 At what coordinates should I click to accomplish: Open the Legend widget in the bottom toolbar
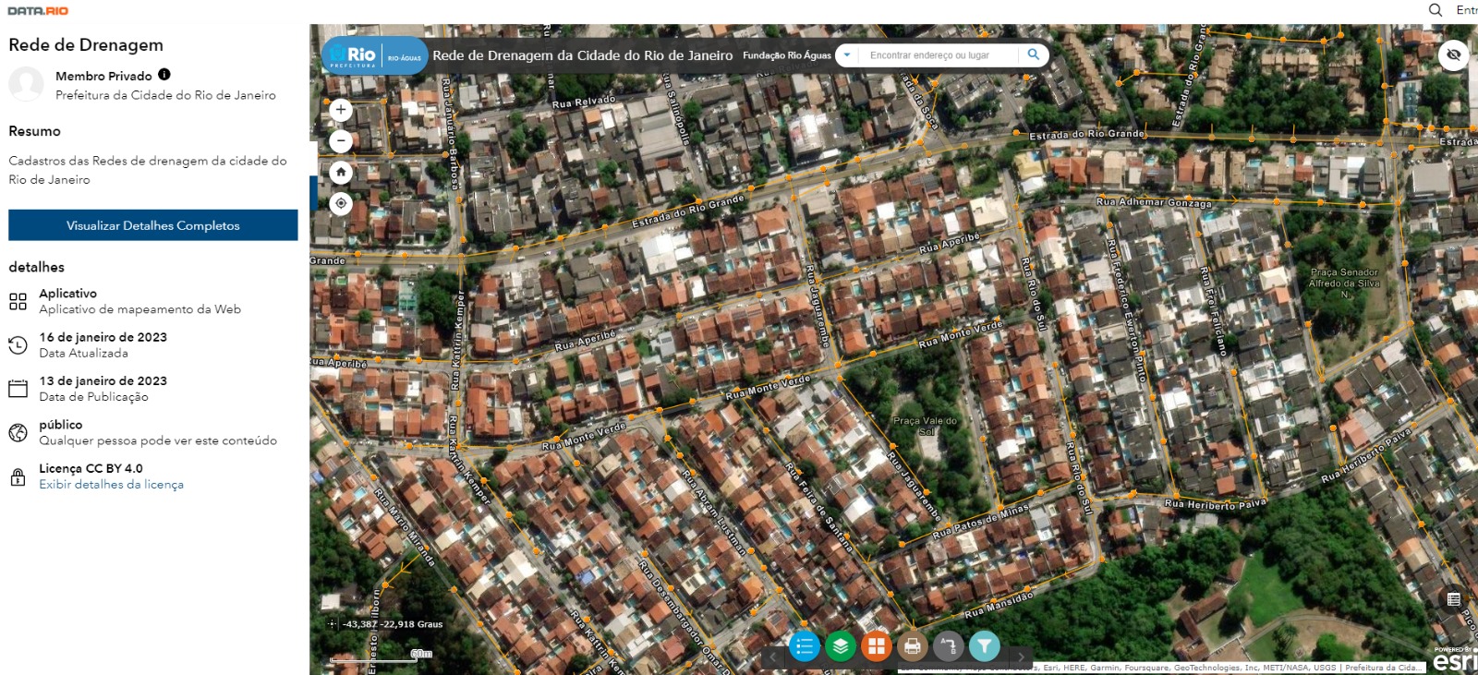point(805,646)
